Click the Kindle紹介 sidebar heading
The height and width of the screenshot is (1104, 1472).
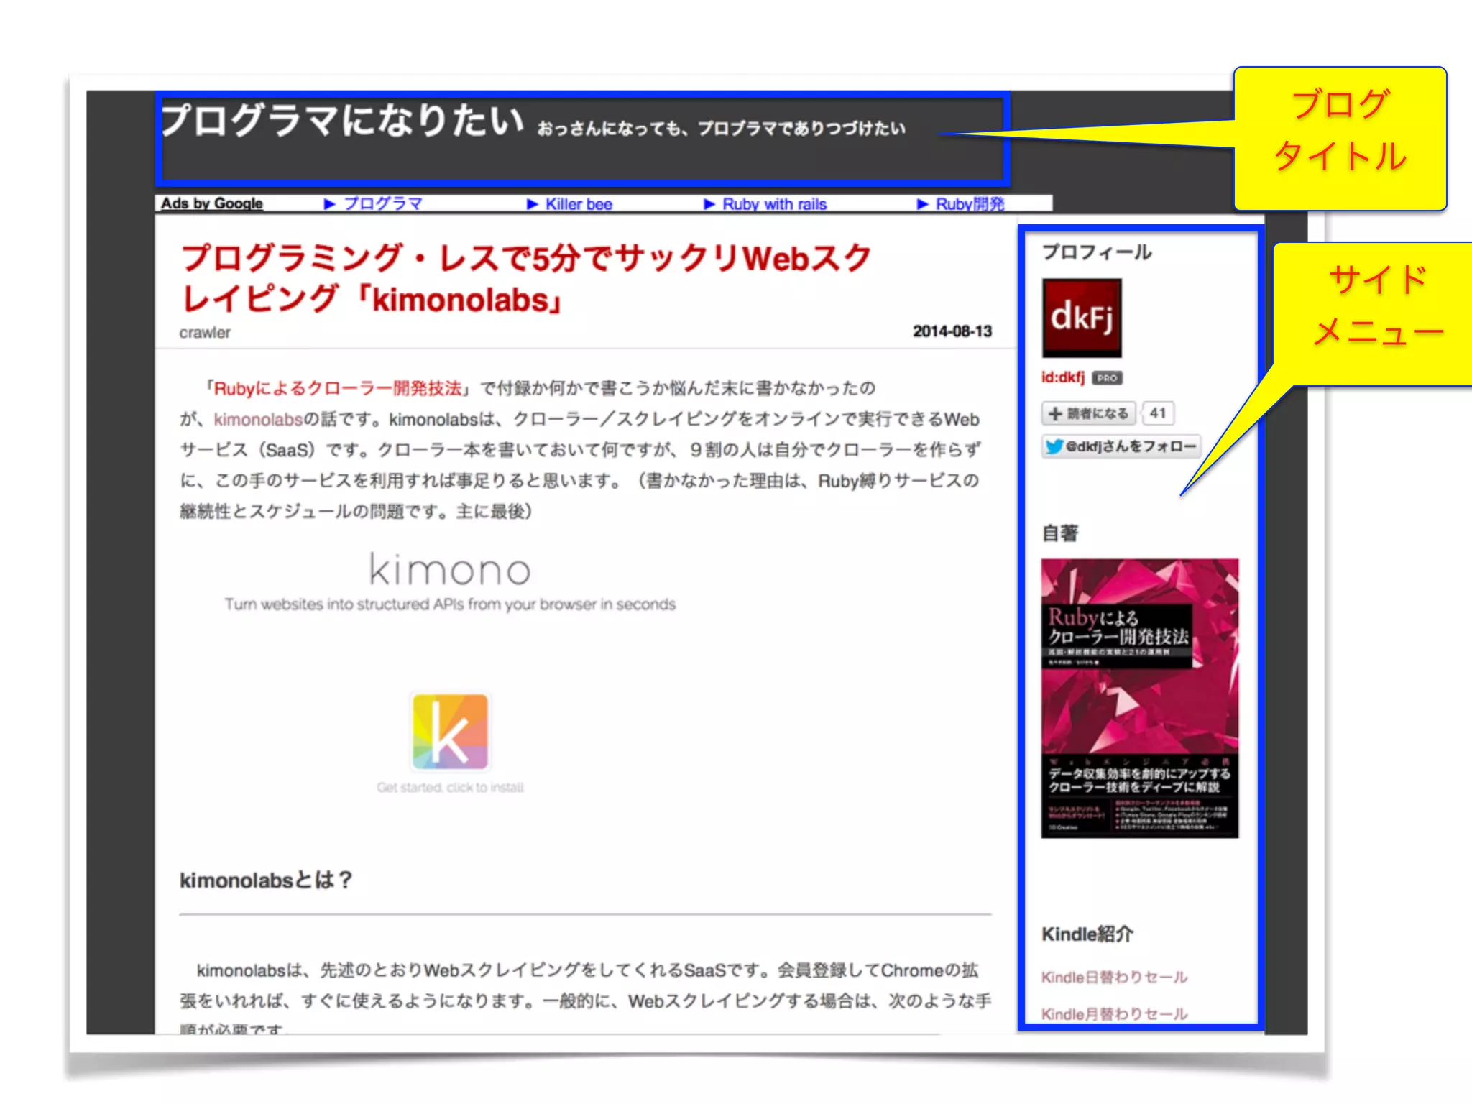(x=1087, y=934)
